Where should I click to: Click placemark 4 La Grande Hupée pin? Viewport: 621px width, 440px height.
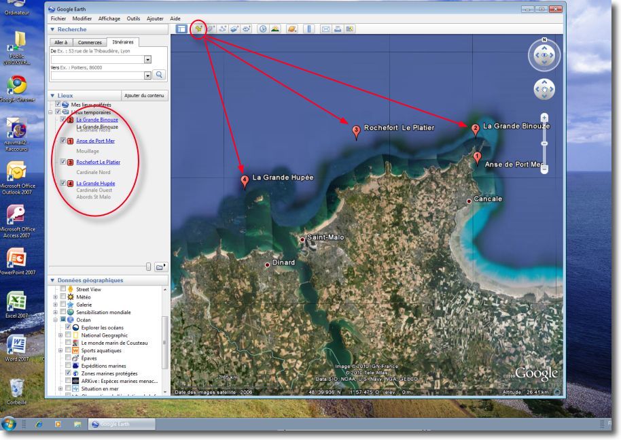pyautogui.click(x=245, y=182)
